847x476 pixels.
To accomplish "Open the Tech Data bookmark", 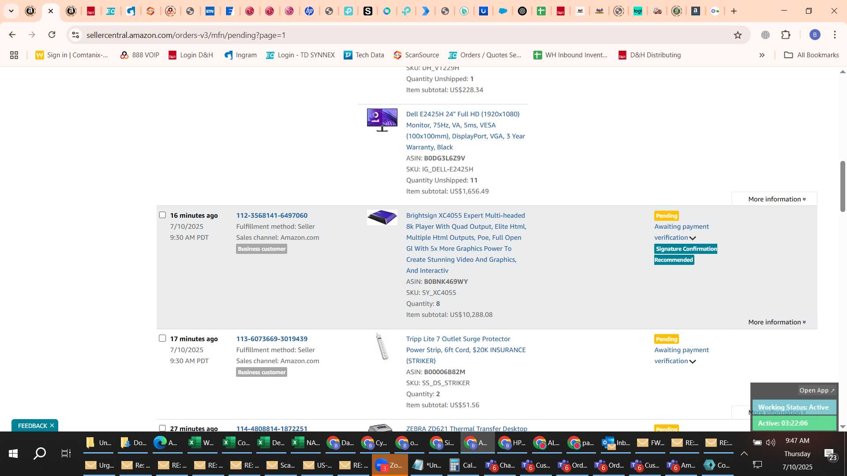I will [x=364, y=55].
